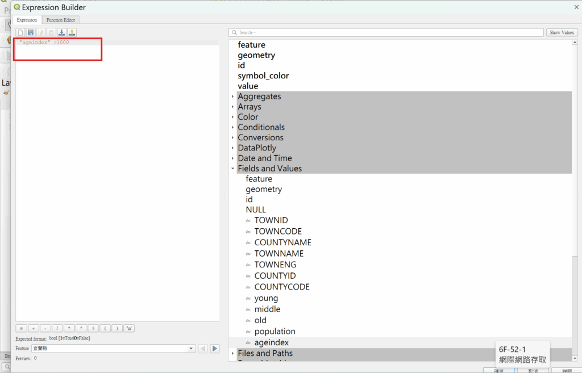
Task: Click the Show Values button
Action: tap(562, 32)
